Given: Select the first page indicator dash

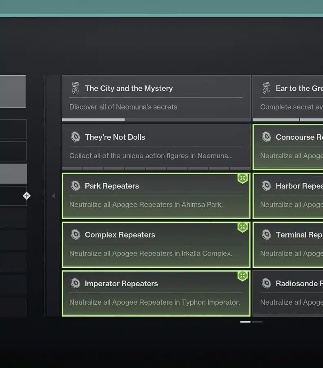Looking at the screenshot, I should [245, 322].
